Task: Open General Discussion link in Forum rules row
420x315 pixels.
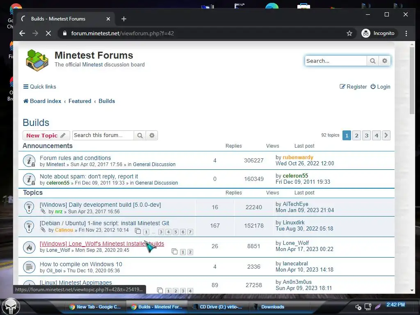Action: (154, 164)
